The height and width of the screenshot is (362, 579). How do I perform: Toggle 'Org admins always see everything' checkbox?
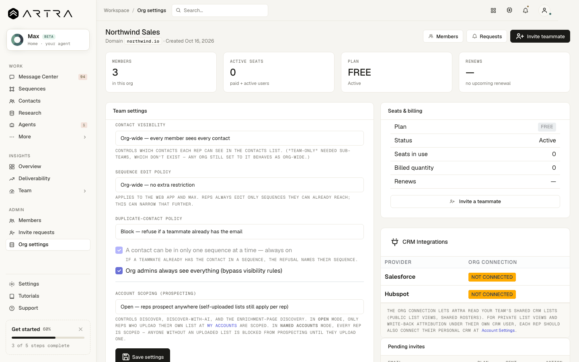pyautogui.click(x=119, y=271)
